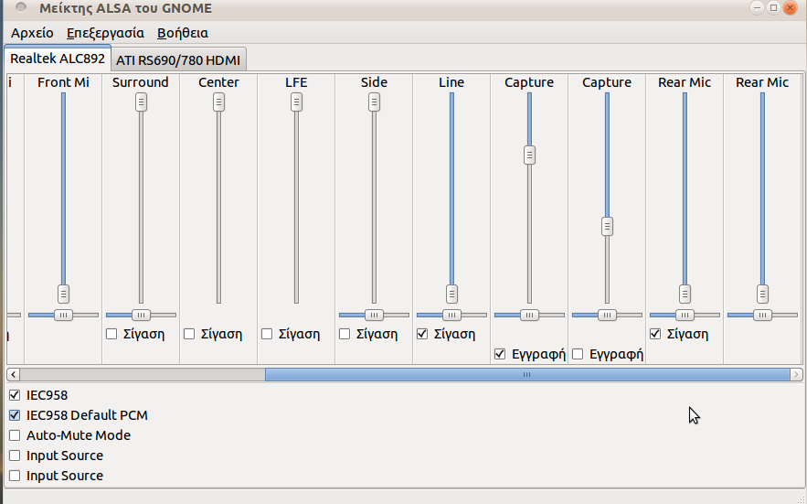Enable the Σίγαση checkbox under Side
The width and height of the screenshot is (807, 504).
click(x=345, y=334)
